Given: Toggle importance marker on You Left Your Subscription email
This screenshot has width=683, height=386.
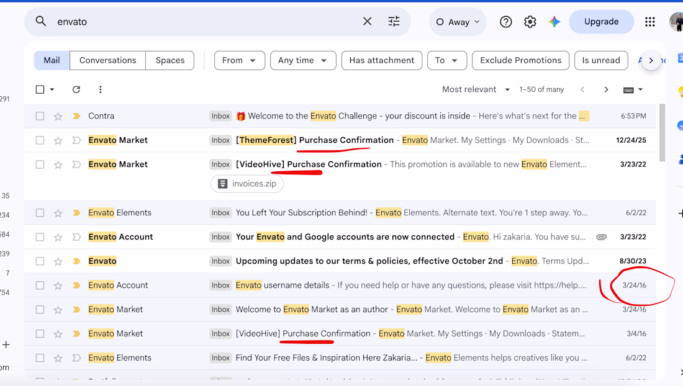Looking at the screenshot, I should (76, 213).
